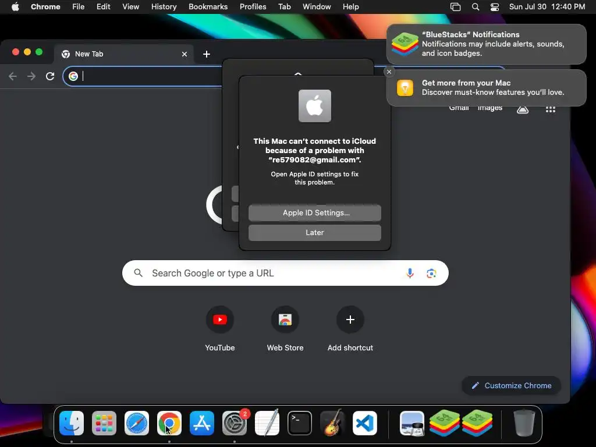Open the App Store from the Dock
Screen dimensions: 596x447
pyautogui.click(x=202, y=423)
